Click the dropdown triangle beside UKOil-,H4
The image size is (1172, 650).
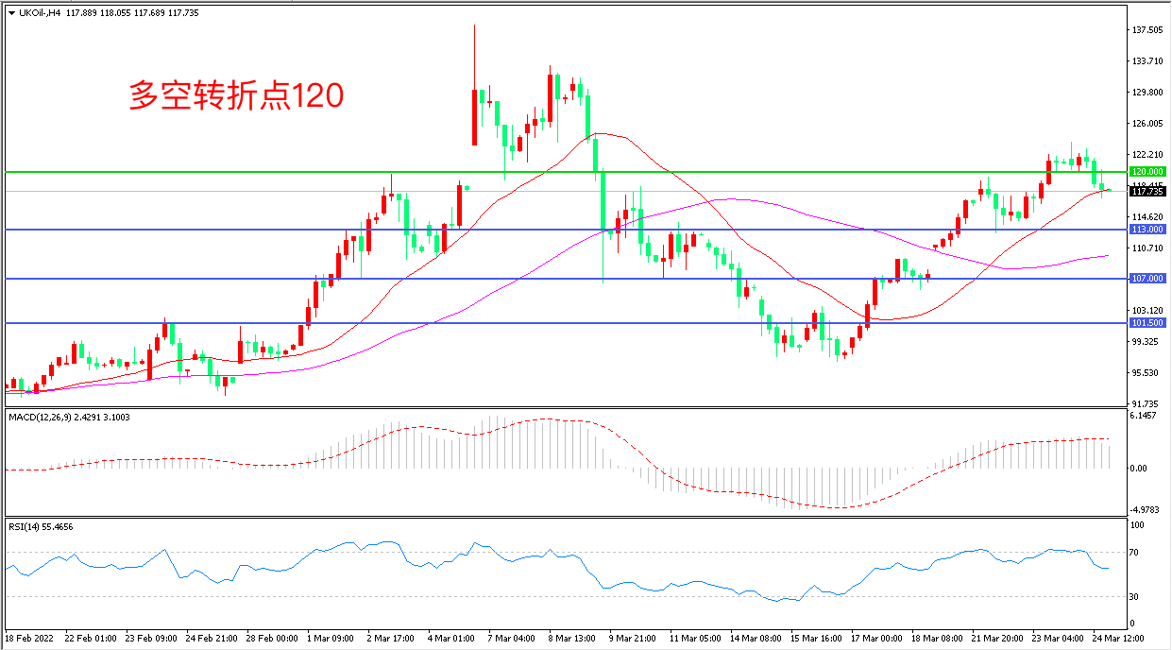(11, 10)
